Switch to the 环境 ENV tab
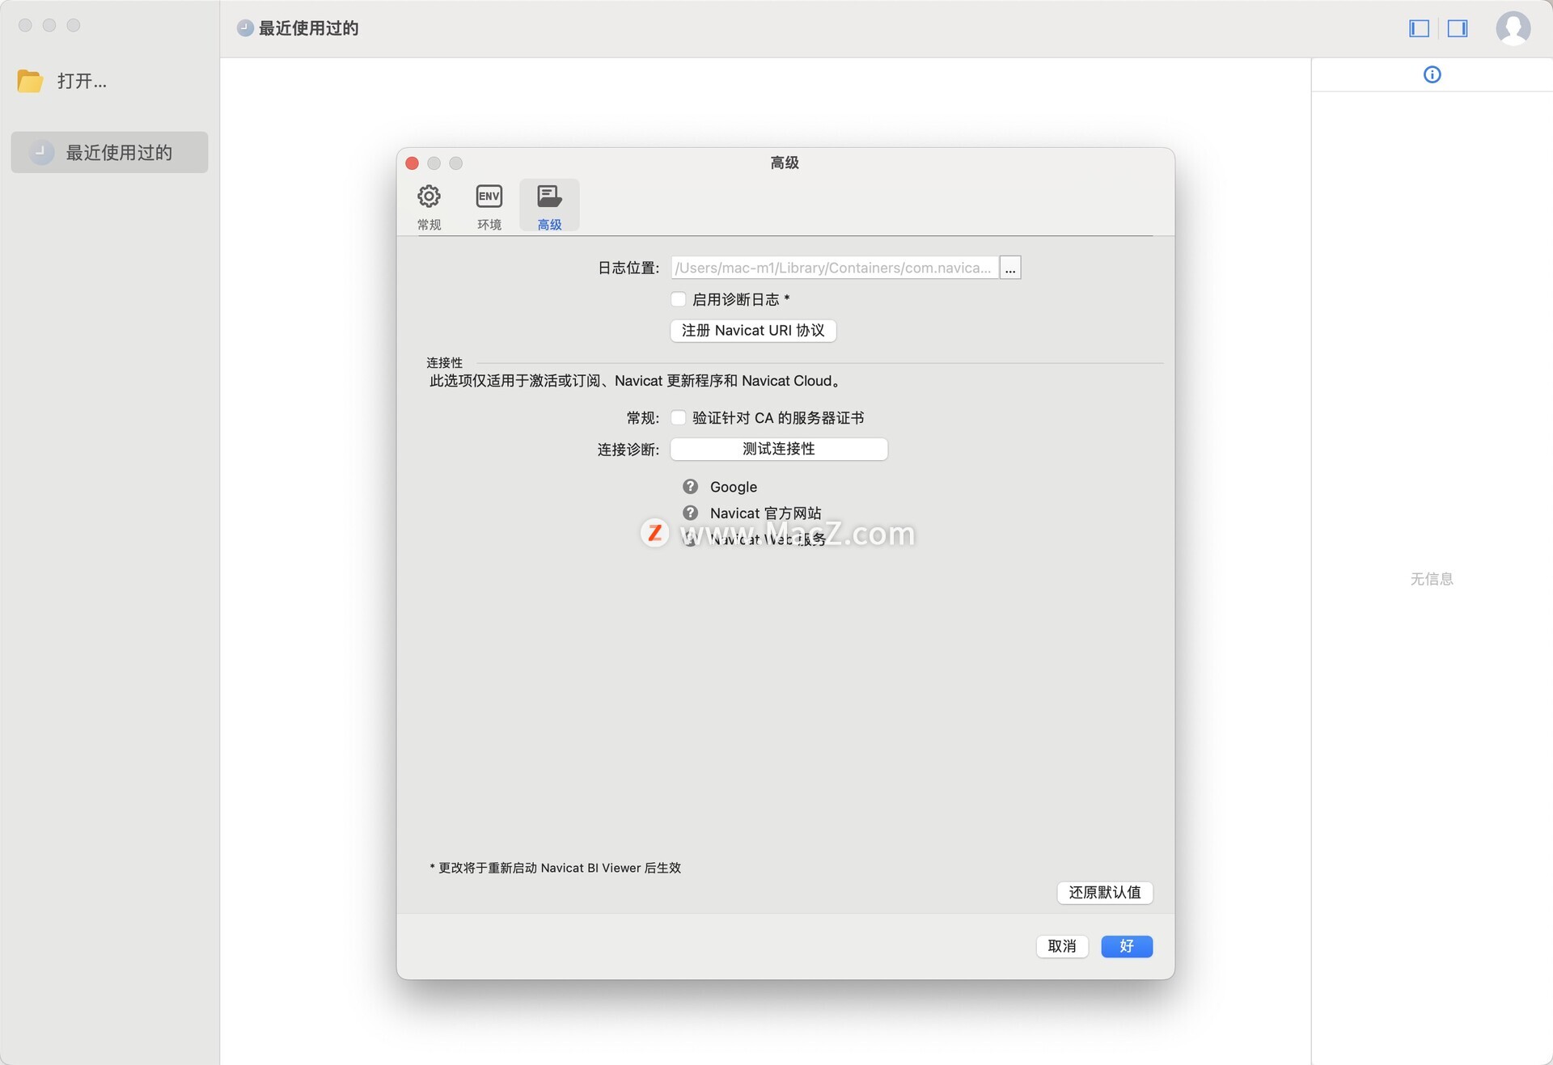This screenshot has width=1553, height=1065. [489, 206]
